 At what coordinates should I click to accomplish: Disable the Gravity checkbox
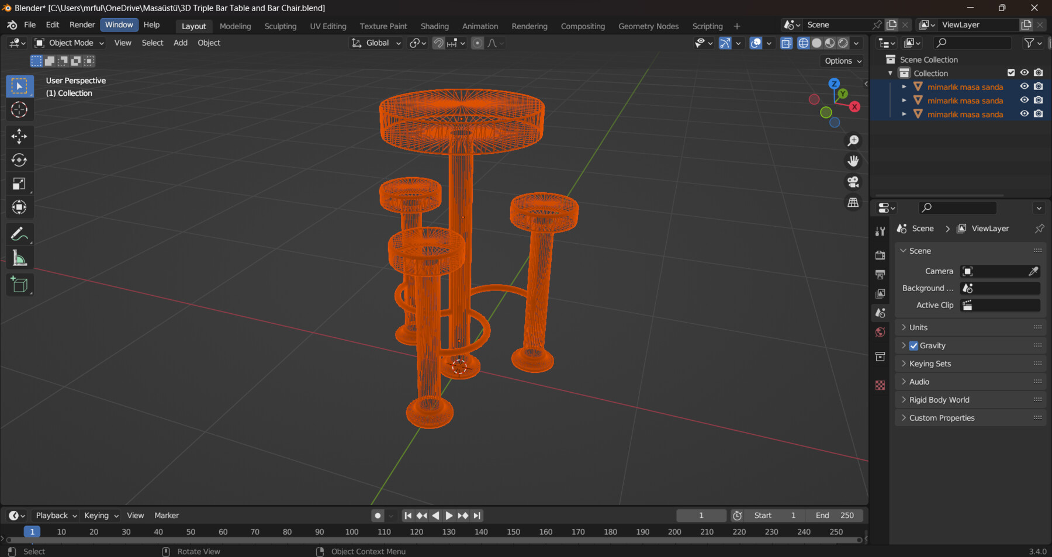pos(913,345)
